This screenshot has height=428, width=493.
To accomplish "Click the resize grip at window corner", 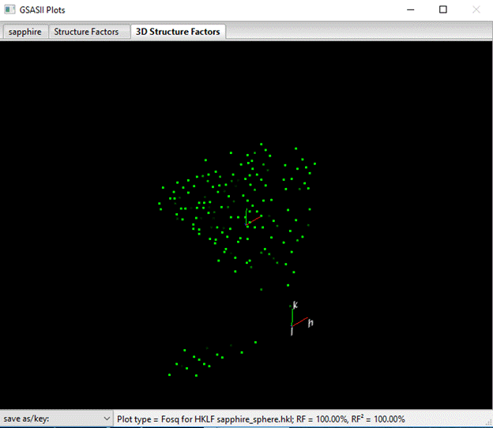I will (487, 422).
